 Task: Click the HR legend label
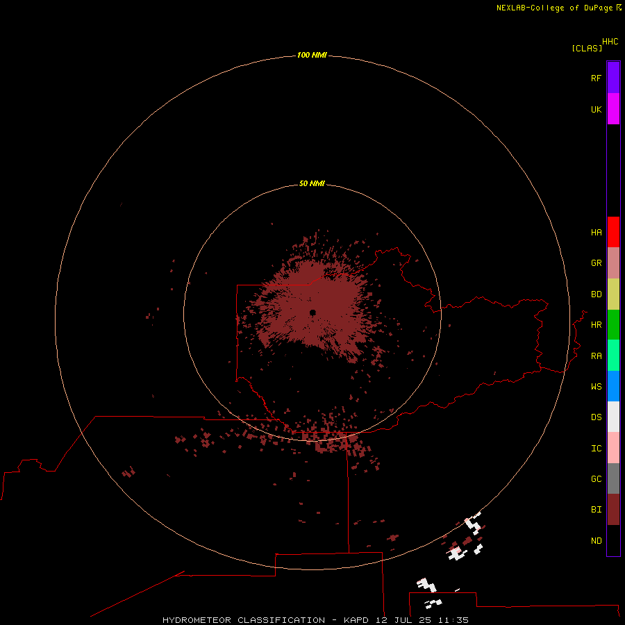pos(596,325)
